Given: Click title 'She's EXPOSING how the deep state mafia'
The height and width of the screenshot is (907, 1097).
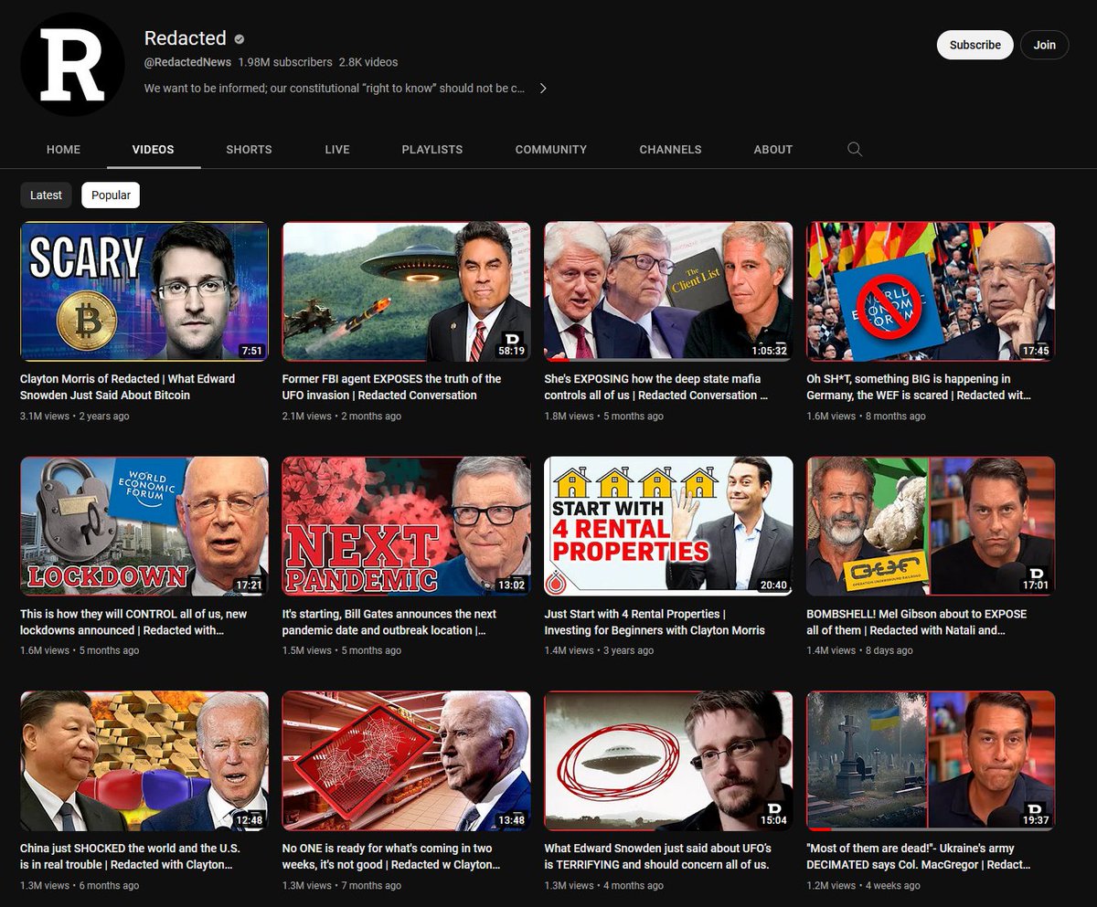Looking at the screenshot, I should click(x=655, y=387).
